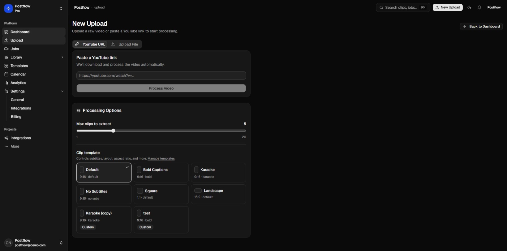Open the Manage templates link
Viewport: 507px width, 251px height.
coord(161,159)
